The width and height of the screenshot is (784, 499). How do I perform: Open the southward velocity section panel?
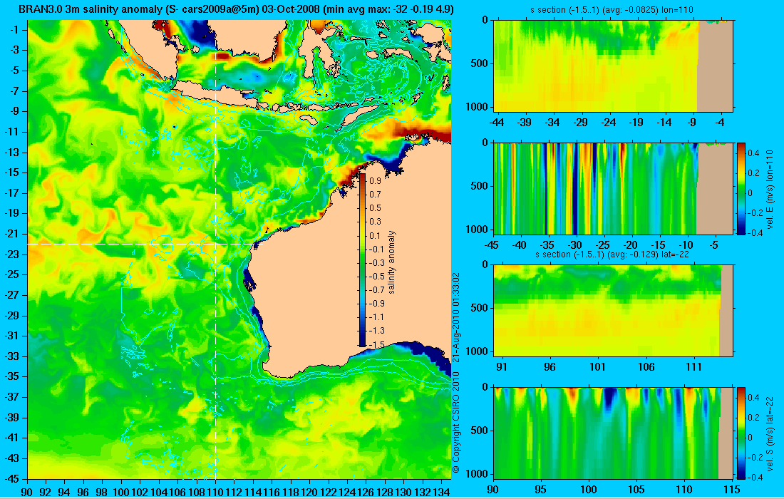[x=614, y=433]
